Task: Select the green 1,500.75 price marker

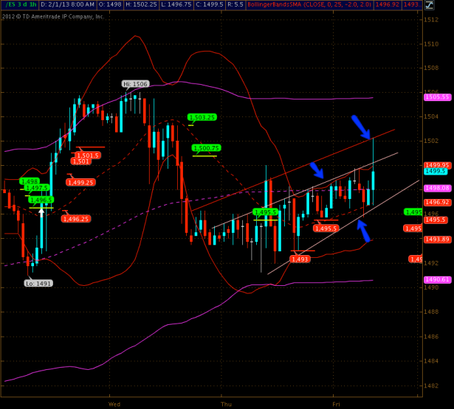Action: point(206,147)
